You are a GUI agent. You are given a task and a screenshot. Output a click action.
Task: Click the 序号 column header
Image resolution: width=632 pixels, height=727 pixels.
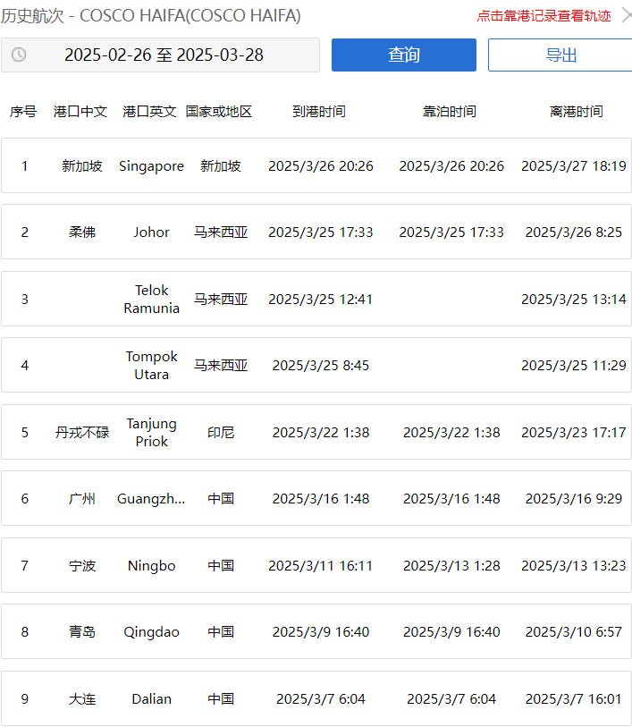coord(23,112)
